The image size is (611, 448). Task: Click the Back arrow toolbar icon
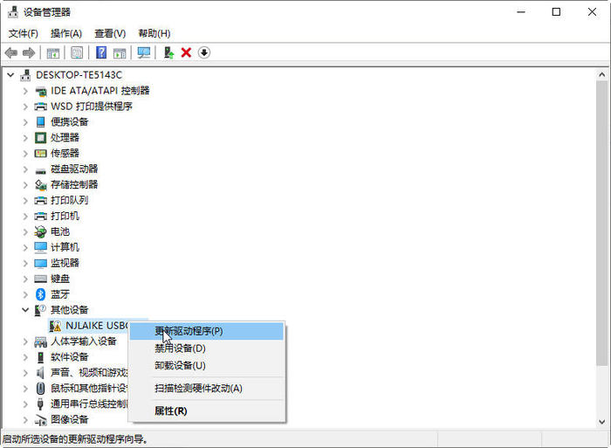tap(10, 52)
